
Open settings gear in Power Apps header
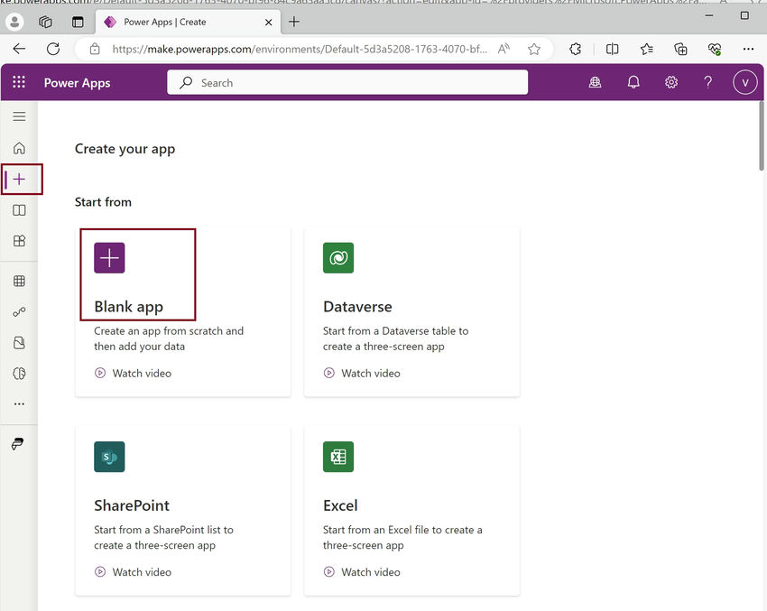(671, 82)
